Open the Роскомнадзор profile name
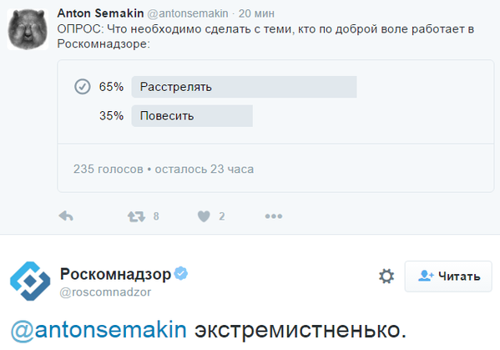The width and height of the screenshot is (500, 350). 115,274
